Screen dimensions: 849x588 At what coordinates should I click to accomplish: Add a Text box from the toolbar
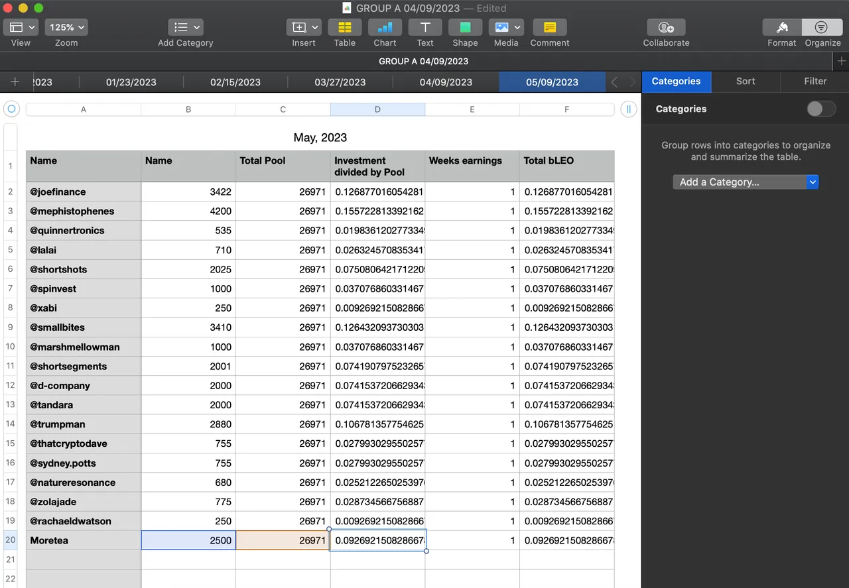425,27
